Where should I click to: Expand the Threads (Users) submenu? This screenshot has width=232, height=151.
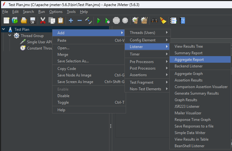coord(148,33)
